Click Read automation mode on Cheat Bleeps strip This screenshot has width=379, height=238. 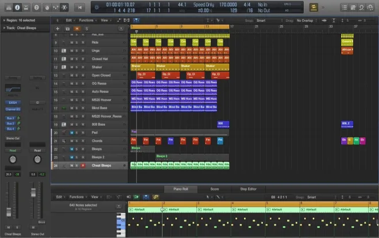13,150
